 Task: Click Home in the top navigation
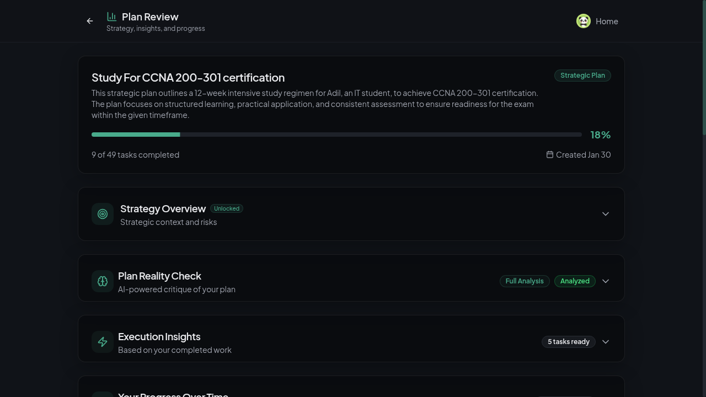(x=607, y=22)
